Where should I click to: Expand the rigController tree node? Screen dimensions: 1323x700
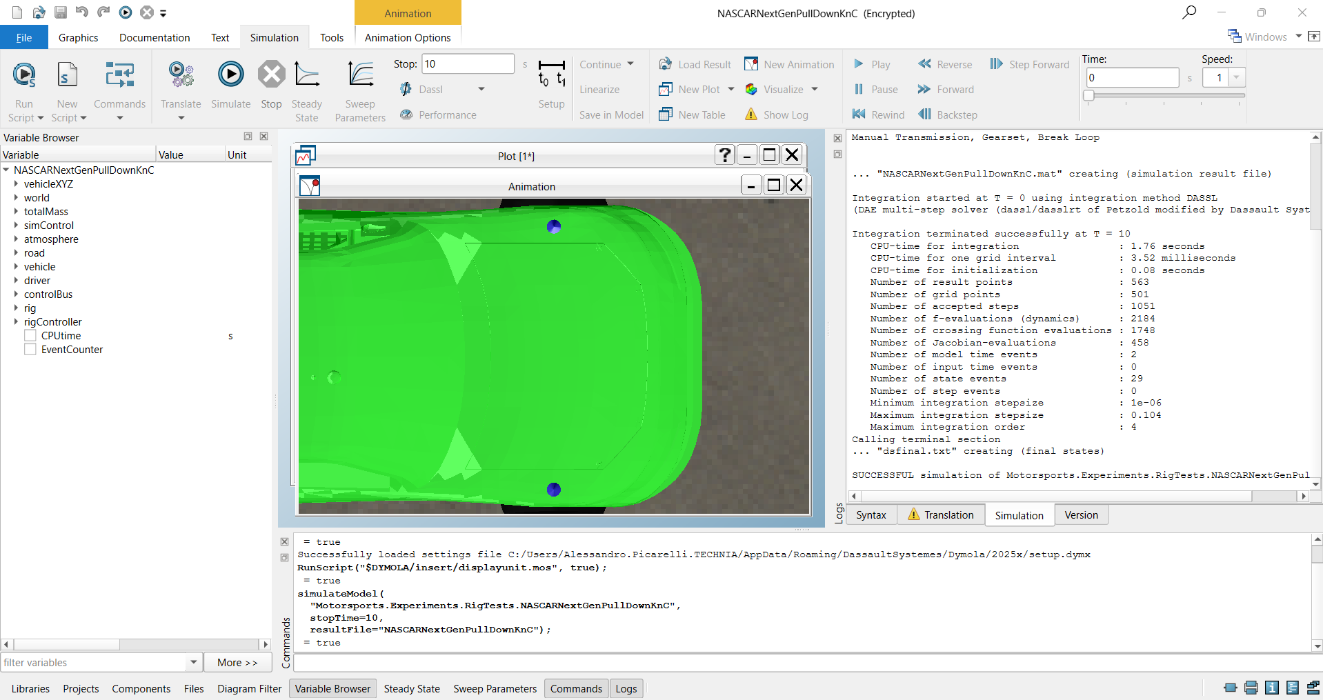16,322
